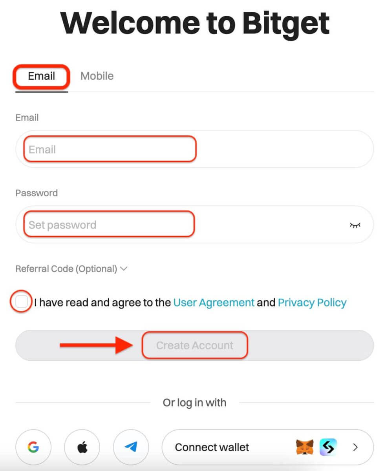Viewport: 384px width, 471px height.
Task: Switch to the Mobile tab
Action: pyautogui.click(x=97, y=76)
